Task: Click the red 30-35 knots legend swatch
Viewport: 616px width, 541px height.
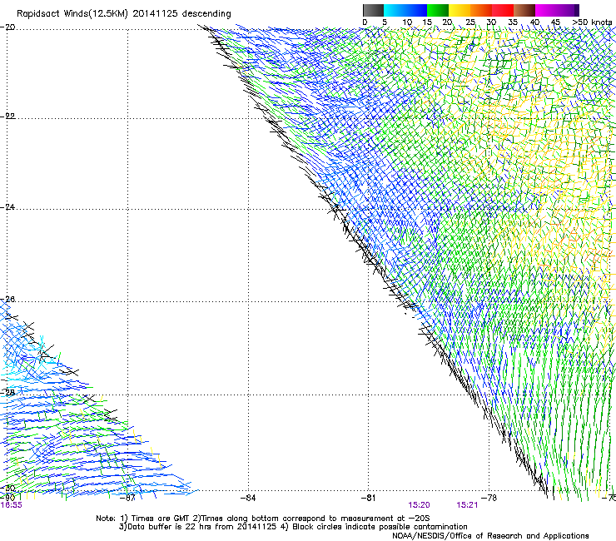Action: tap(503, 10)
